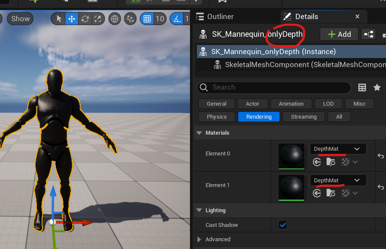This screenshot has width=386, height=249.
Task: Toggle favorites star filter icon
Action: pos(377,87)
